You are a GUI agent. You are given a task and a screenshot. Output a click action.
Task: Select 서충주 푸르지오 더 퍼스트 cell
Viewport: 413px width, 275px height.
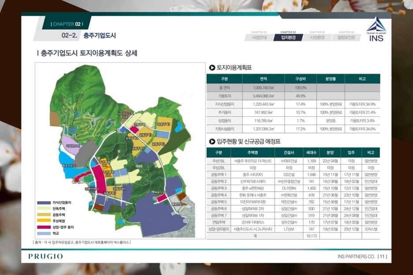[x=253, y=161]
